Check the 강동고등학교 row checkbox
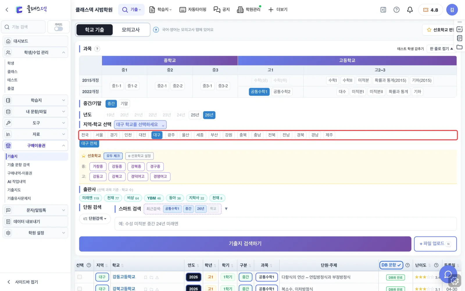465x291 pixels. coord(80,277)
